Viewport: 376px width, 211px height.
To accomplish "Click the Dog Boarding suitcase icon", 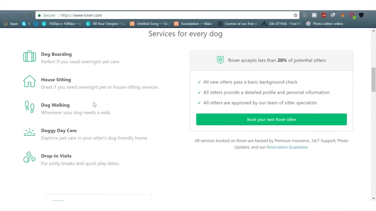I will point(29,56).
